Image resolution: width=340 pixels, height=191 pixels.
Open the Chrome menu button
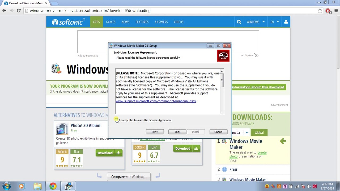336,11
